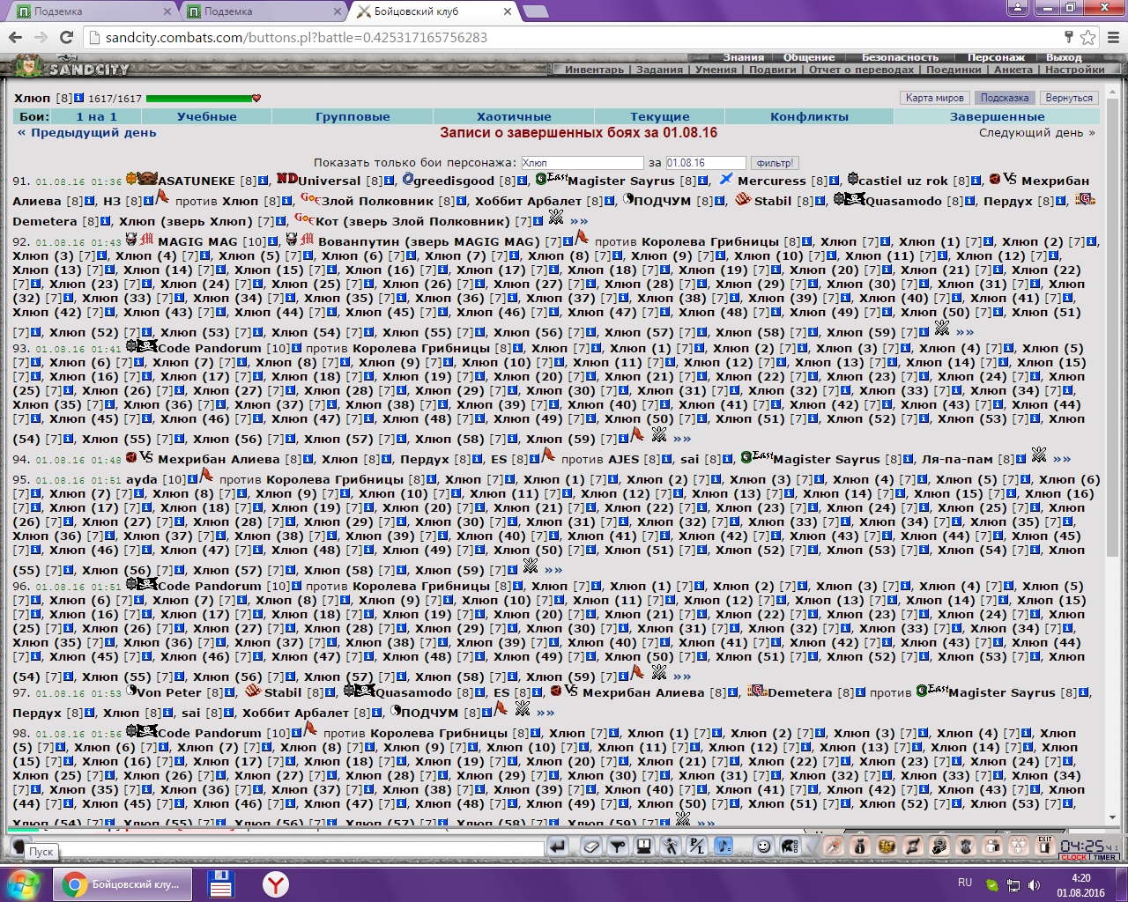Click the browser reload button
The width and height of the screenshot is (1128, 902).
pyautogui.click(x=66, y=38)
